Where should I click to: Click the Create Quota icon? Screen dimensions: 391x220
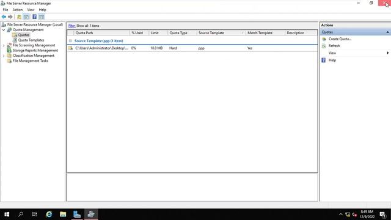tap(324, 39)
